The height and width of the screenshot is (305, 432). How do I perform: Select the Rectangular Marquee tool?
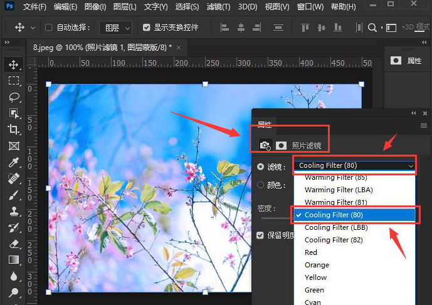click(14, 81)
